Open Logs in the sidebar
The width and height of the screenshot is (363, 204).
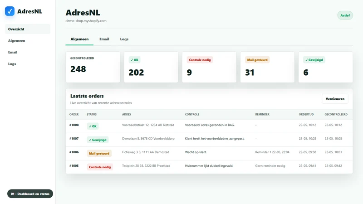tap(12, 64)
